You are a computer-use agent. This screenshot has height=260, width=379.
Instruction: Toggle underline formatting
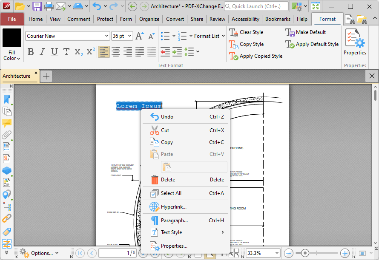[55, 51]
